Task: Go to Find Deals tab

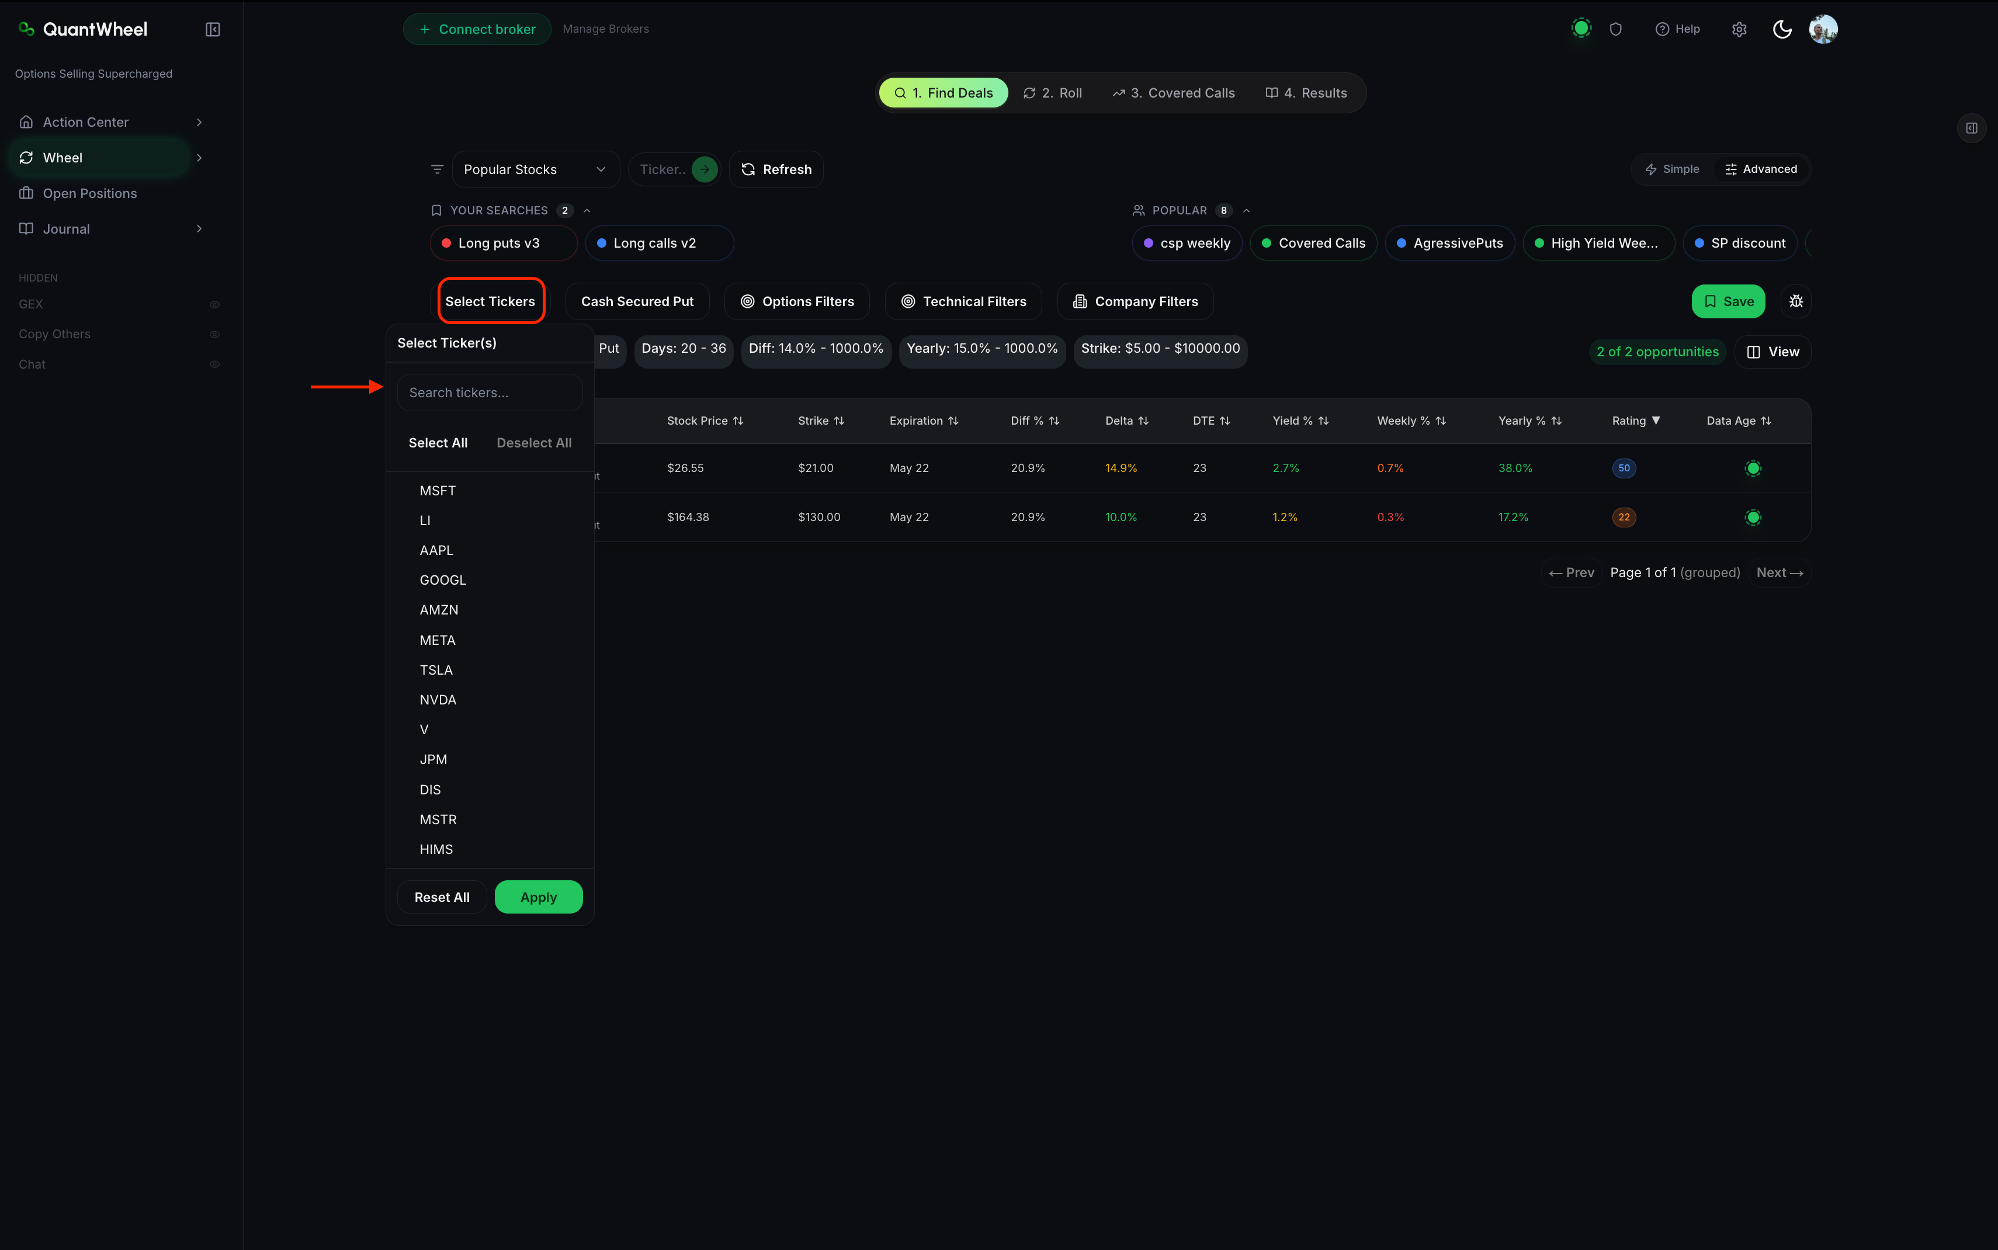Action: coord(943,93)
